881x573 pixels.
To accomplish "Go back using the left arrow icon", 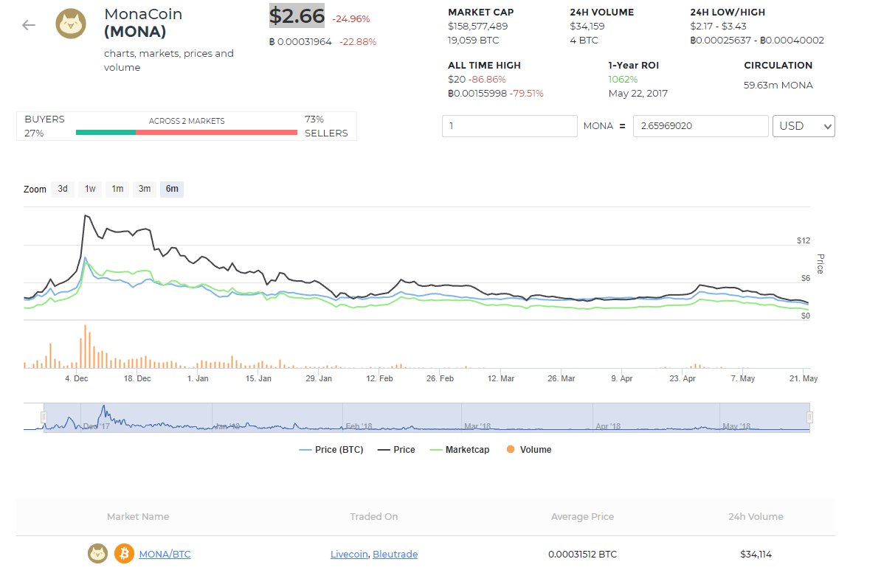I will tap(29, 25).
